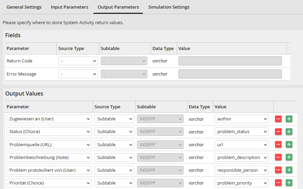
Task: Open INDEPP subtable dropdown for Priorität (Choice)
Action: click(x=160, y=183)
